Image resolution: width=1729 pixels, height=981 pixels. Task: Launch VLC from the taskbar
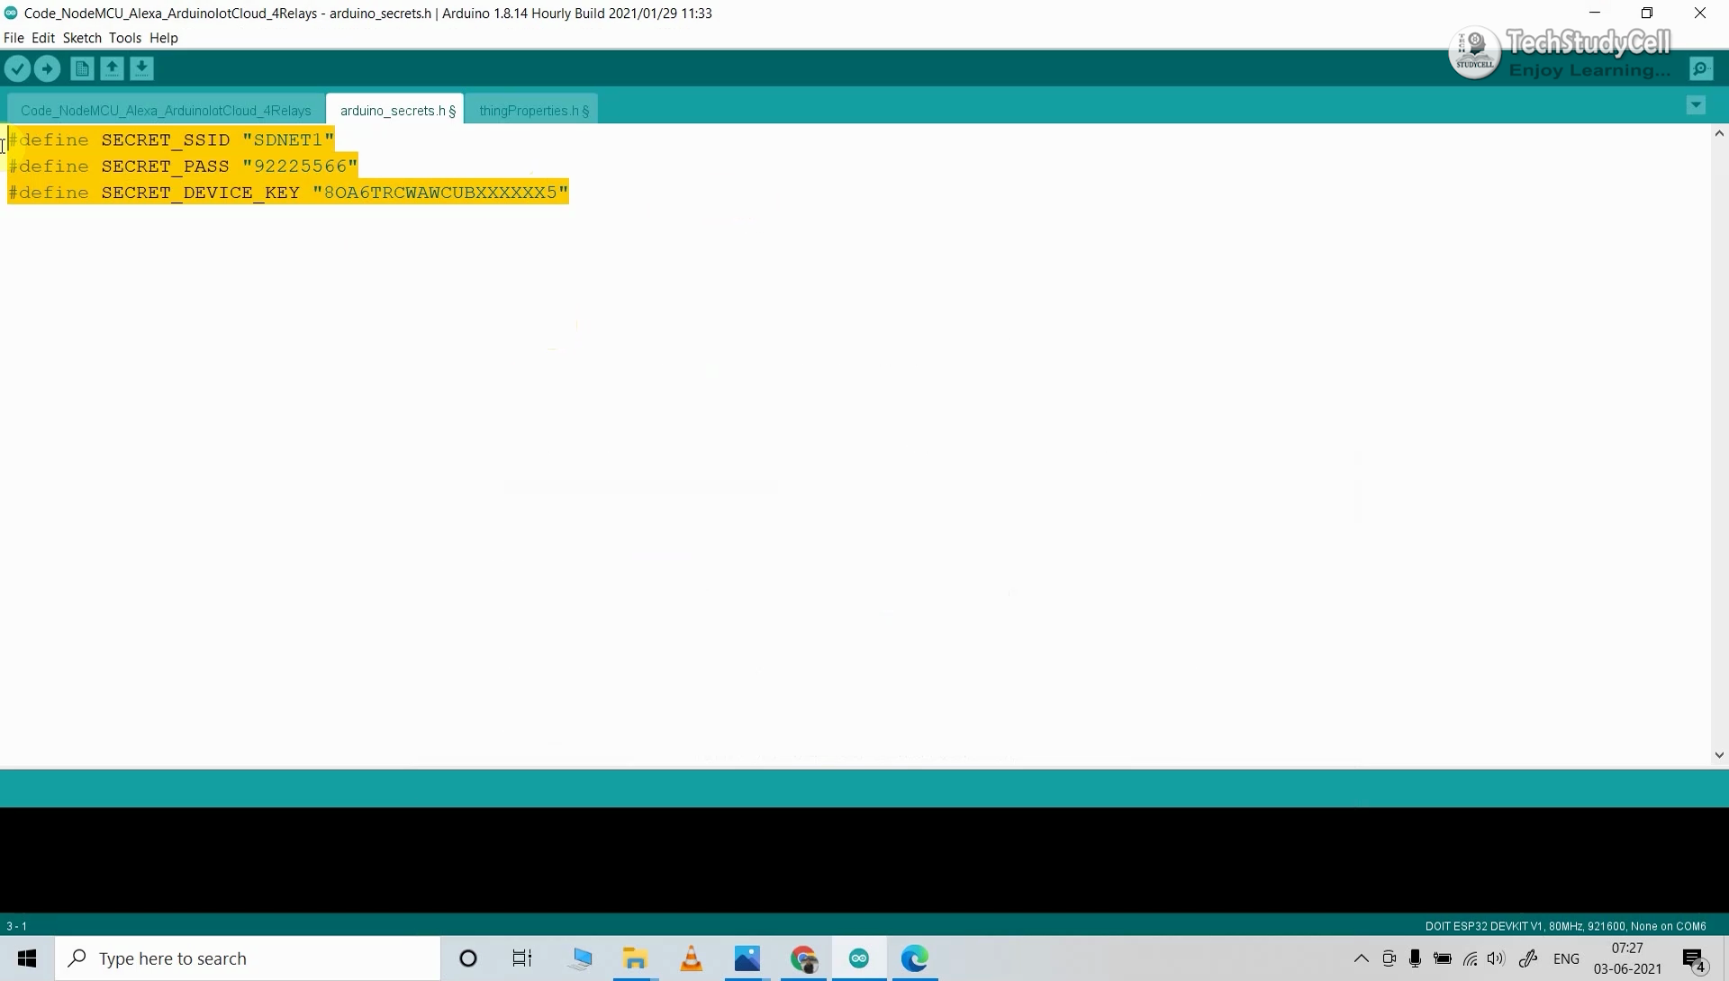[x=691, y=958]
